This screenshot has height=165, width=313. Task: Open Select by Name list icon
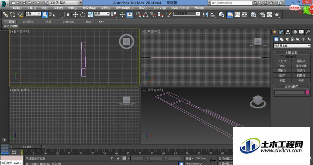click(x=52, y=15)
